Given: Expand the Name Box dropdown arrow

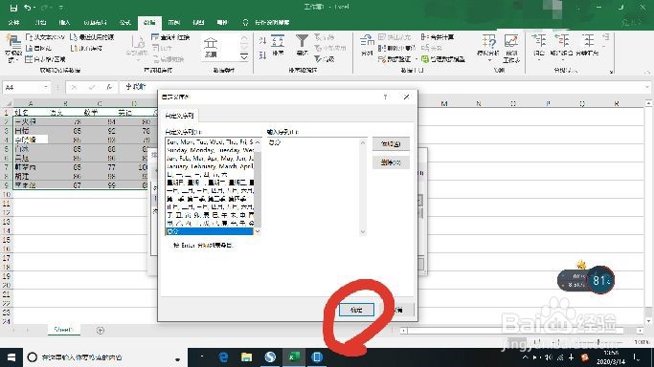Looking at the screenshot, I should [x=45, y=87].
